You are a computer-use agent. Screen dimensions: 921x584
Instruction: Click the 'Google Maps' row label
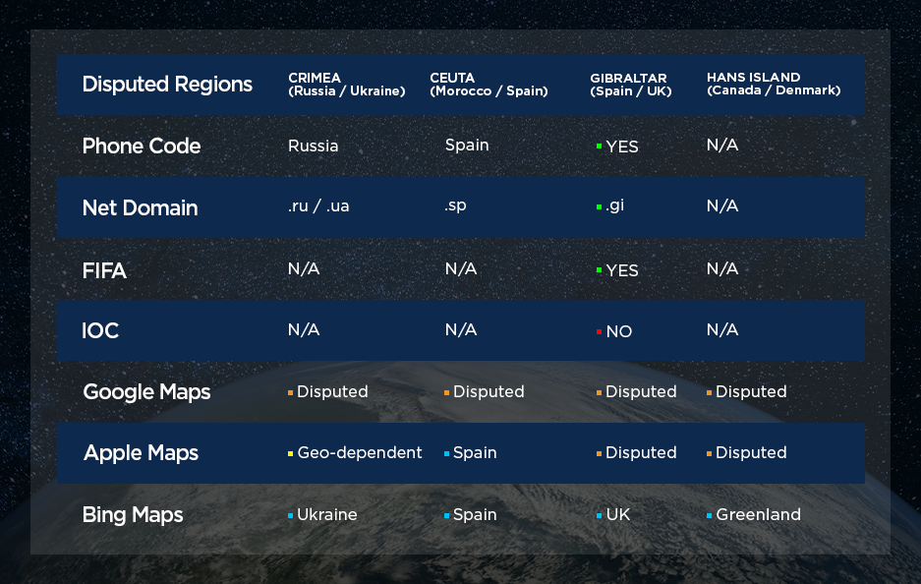tap(146, 392)
